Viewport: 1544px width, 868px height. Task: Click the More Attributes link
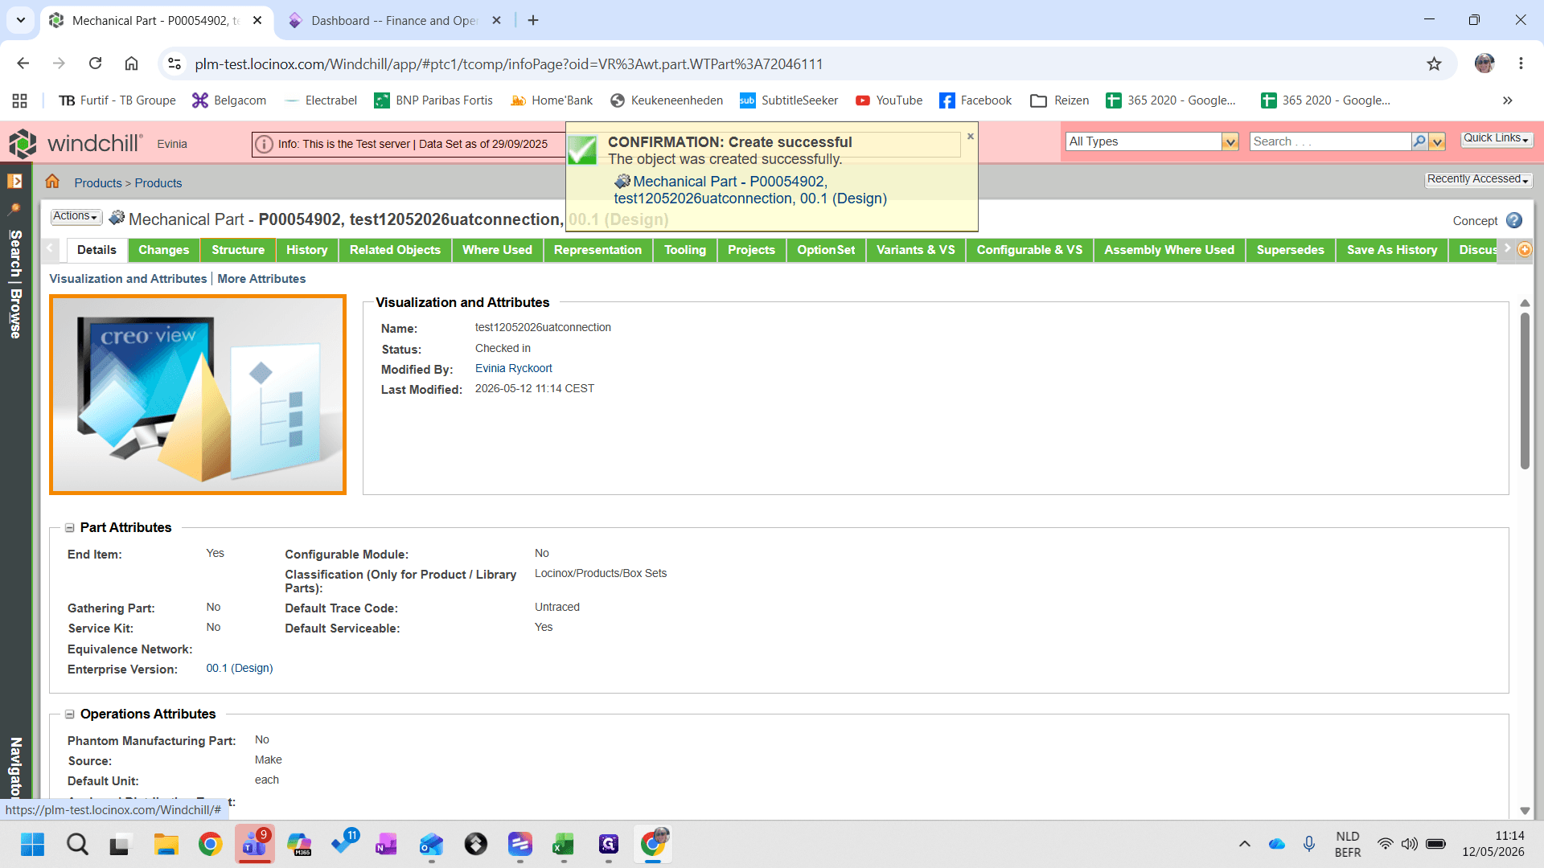(261, 279)
